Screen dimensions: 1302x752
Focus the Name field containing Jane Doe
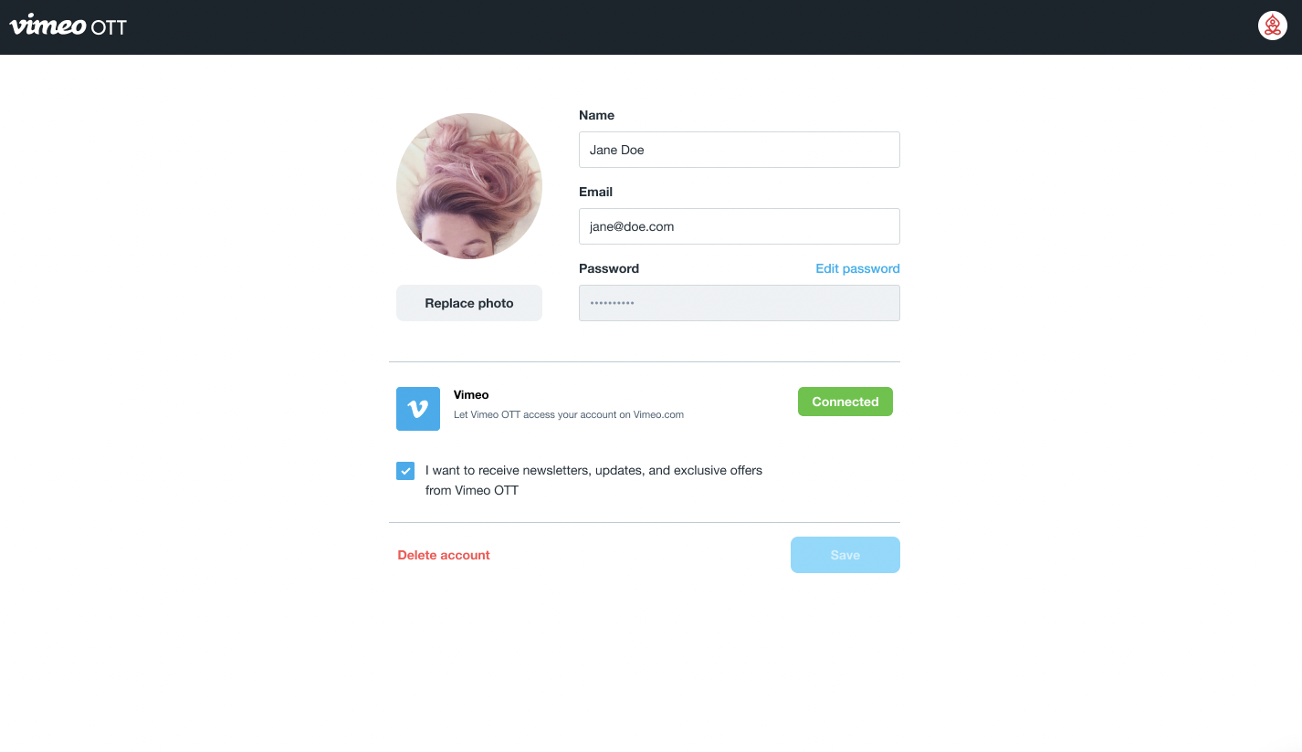(x=740, y=150)
